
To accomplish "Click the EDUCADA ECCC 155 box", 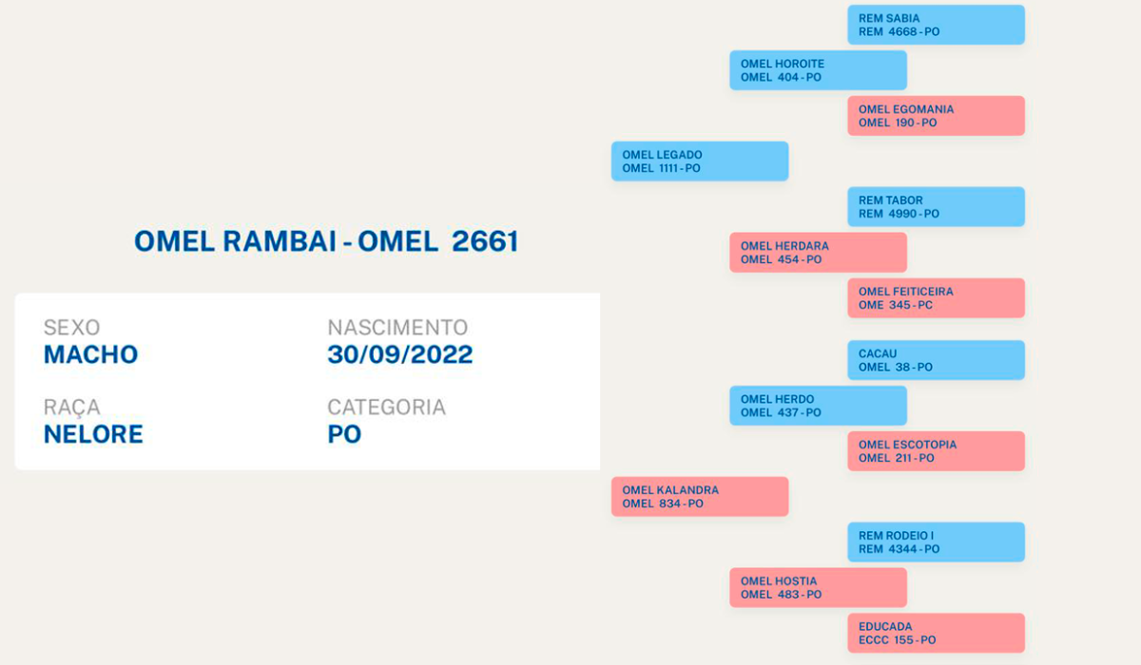I will pos(936,634).
